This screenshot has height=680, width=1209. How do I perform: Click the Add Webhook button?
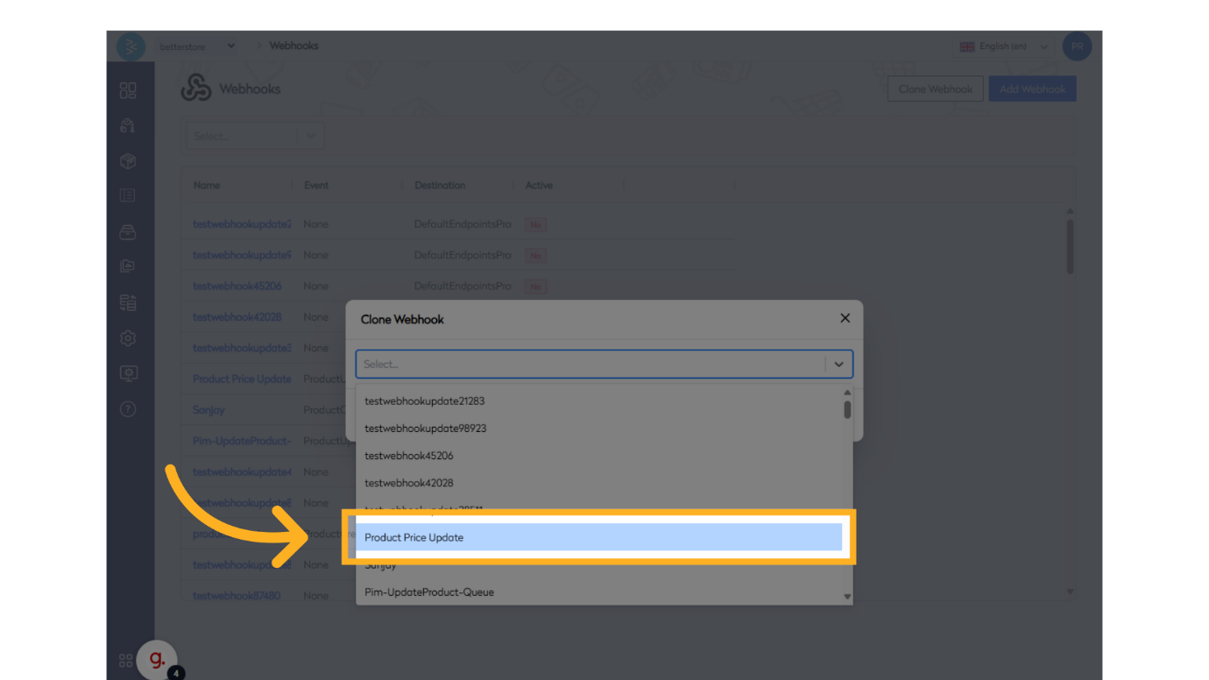(x=1032, y=89)
